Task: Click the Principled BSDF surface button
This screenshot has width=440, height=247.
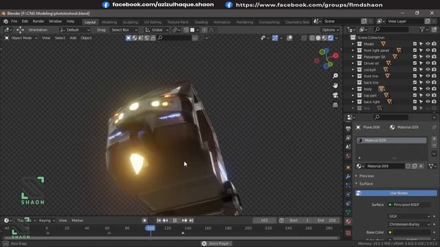Action: 409,204
